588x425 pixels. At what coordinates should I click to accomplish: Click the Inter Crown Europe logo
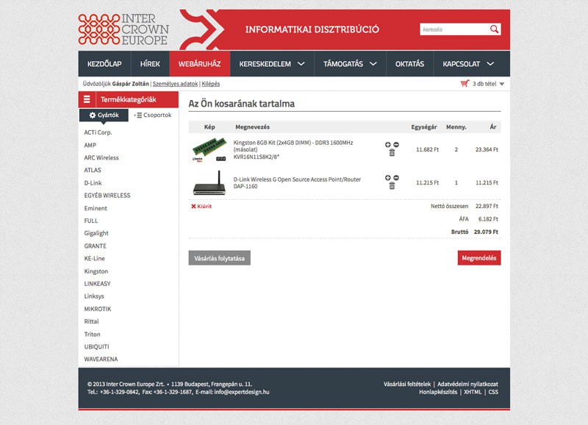pos(123,29)
